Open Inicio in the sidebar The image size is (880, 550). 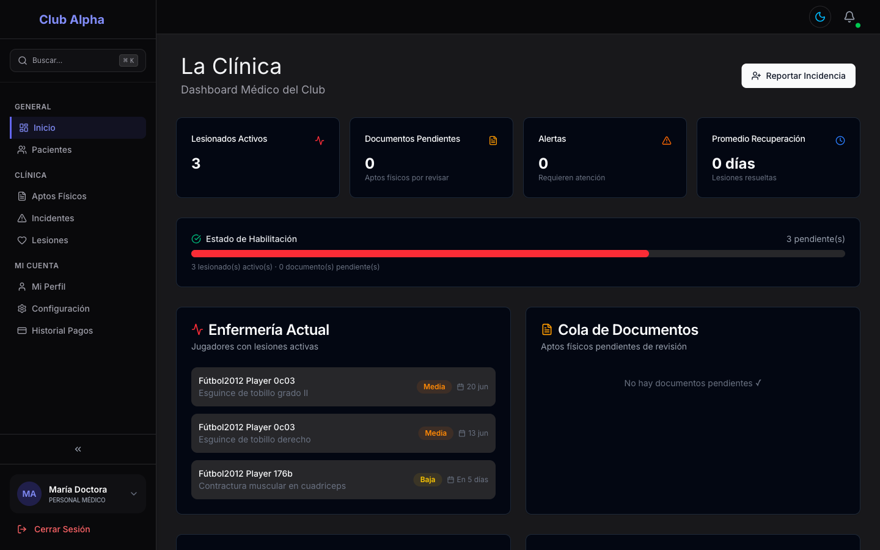point(78,128)
